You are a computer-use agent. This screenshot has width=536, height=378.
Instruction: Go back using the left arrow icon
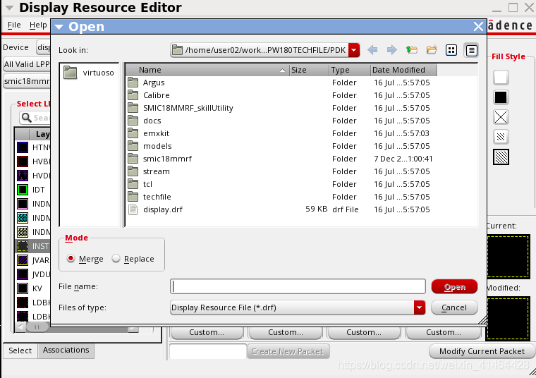(372, 50)
